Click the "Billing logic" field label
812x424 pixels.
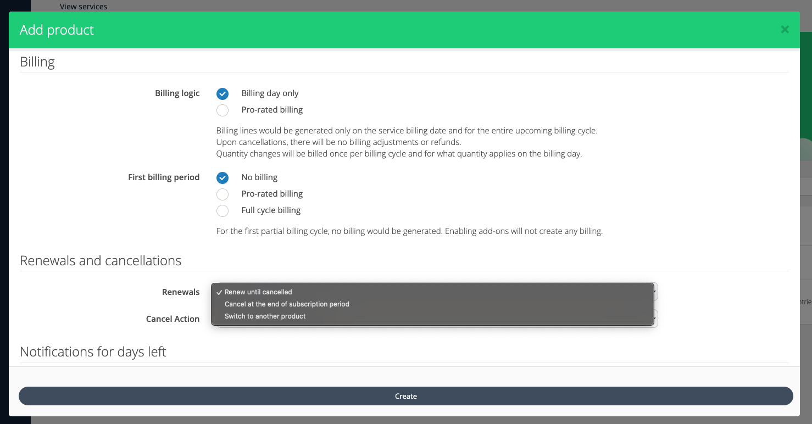[x=177, y=93]
